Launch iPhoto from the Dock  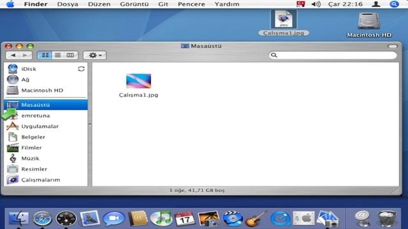[208, 219]
